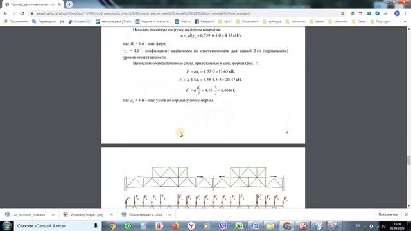This screenshot has height=231, width=411.
Task: Click the address bar URL
Action: pyautogui.click(x=143, y=13)
